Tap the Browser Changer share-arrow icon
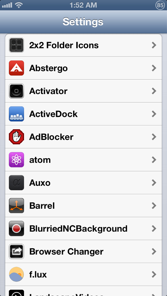This screenshot has width=167, height=296. 16,251
